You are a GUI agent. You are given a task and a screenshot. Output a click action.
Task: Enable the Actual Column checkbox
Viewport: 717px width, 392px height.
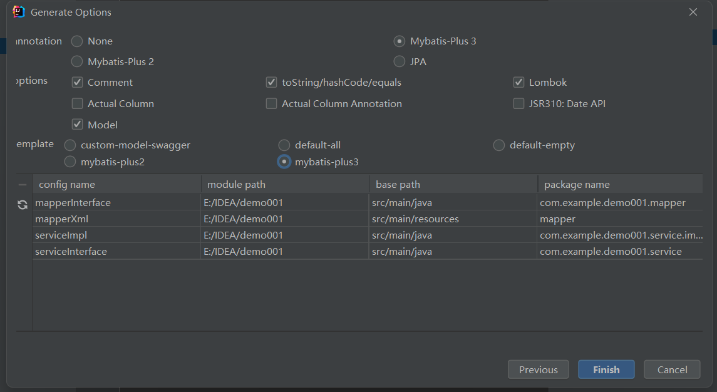78,104
